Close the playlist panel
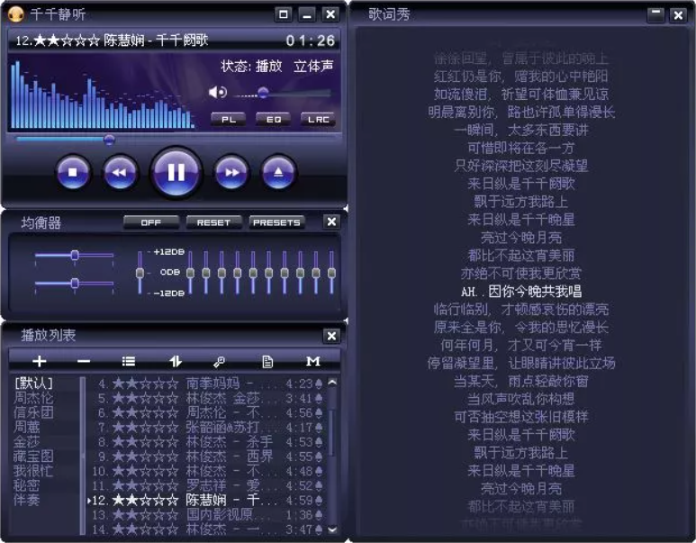This screenshot has height=543, width=696. (331, 336)
